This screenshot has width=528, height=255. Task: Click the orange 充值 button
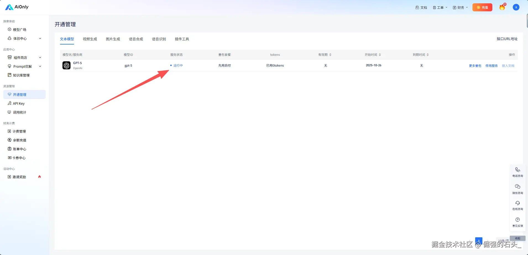482,7
